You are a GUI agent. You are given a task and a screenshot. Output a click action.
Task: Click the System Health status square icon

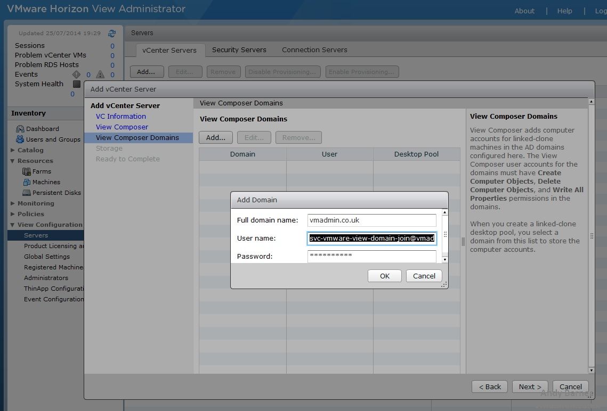pyautogui.click(x=77, y=84)
